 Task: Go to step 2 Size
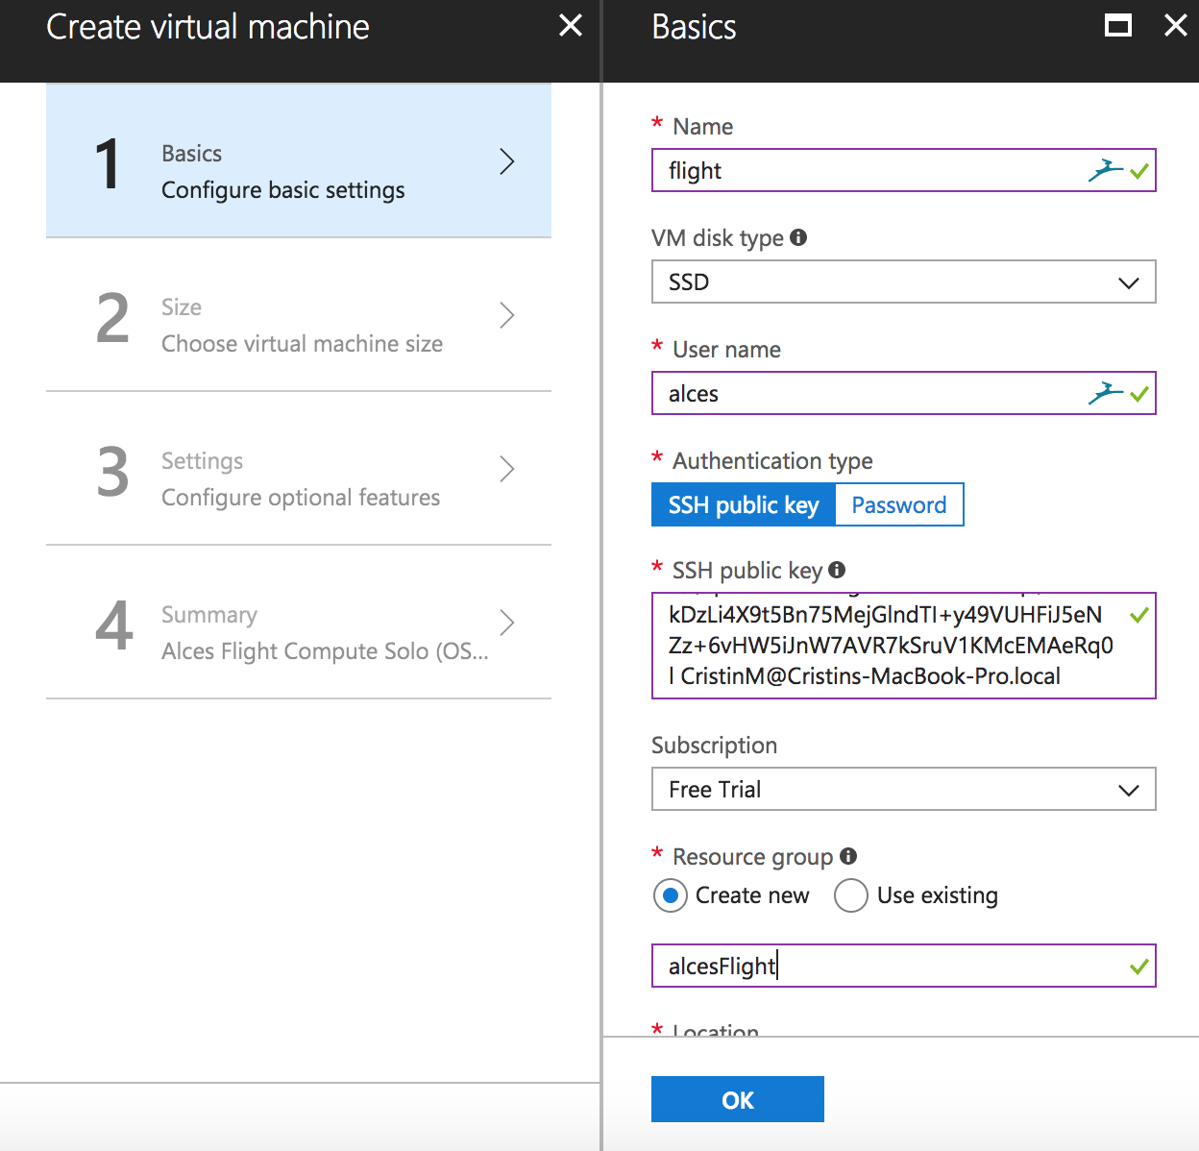coord(299,315)
